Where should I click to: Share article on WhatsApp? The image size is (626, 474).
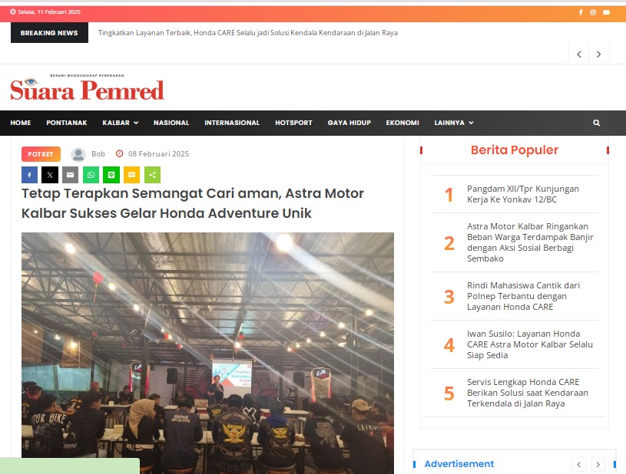91,175
